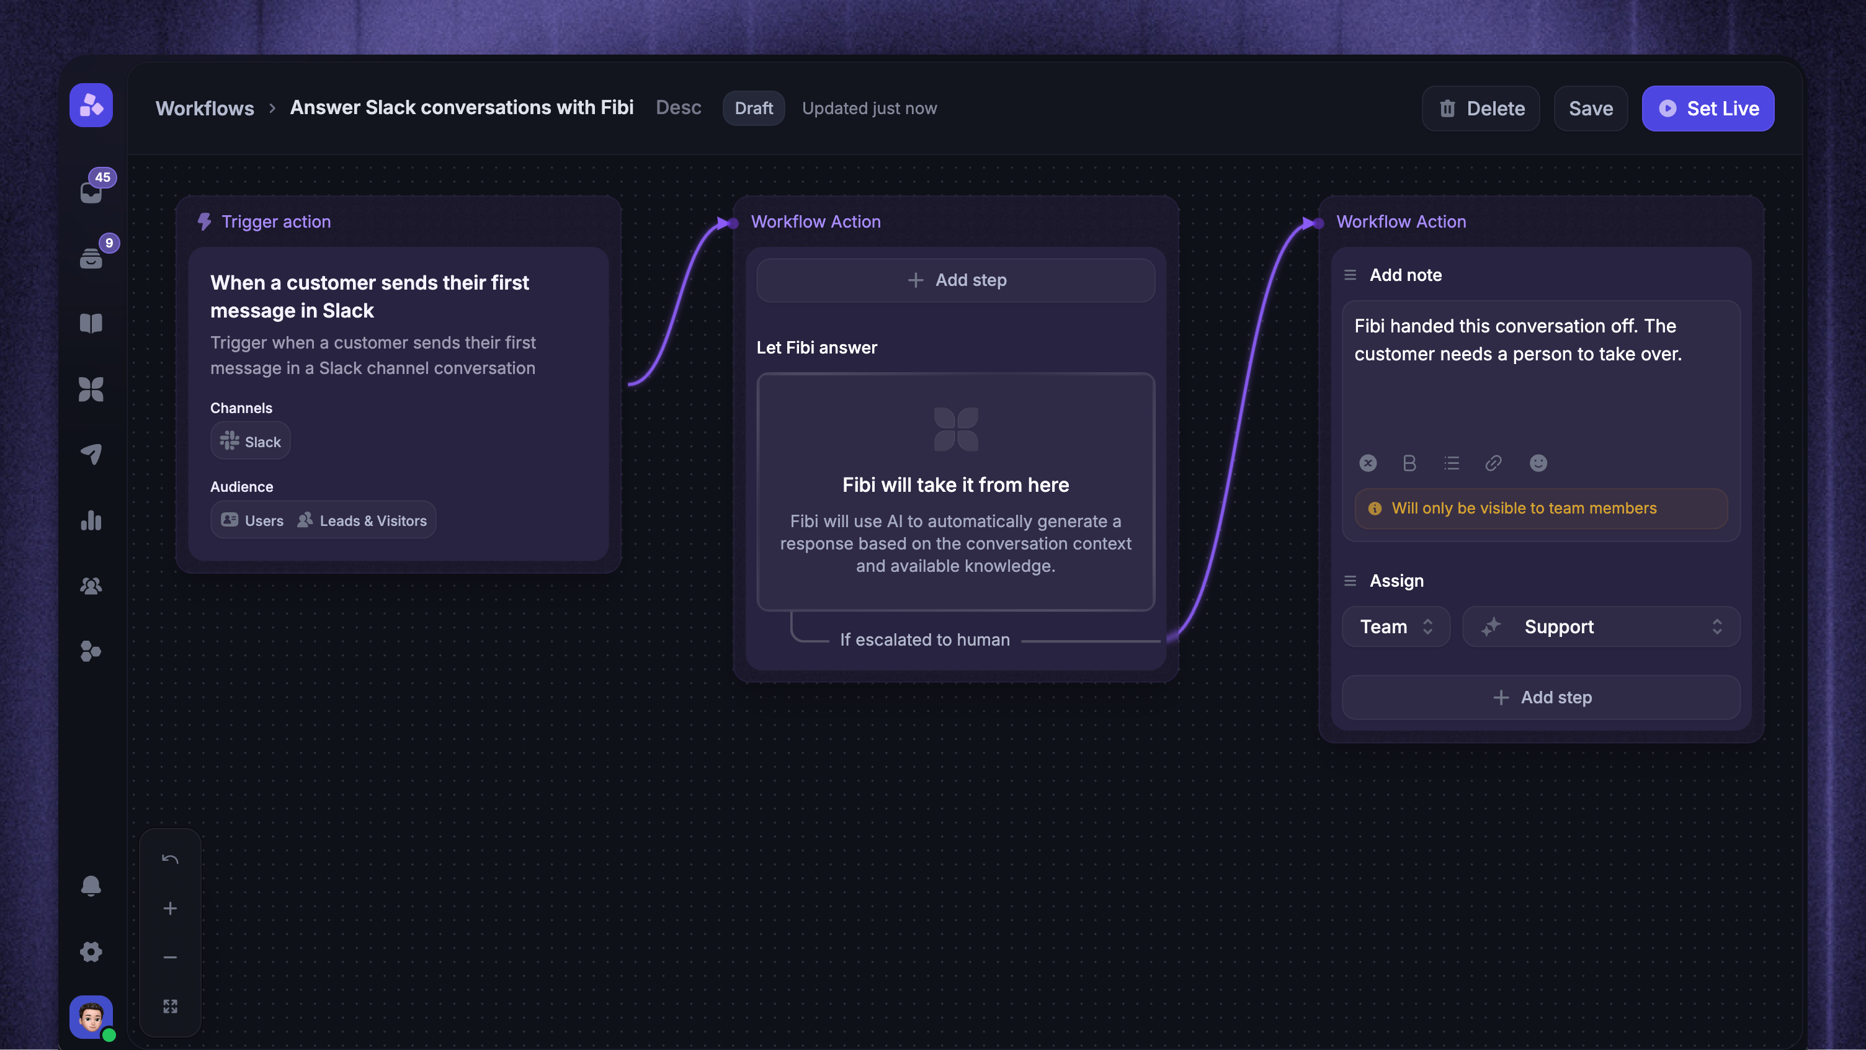Toggle bold formatting in the note
This screenshot has height=1050, width=1866.
click(1409, 463)
